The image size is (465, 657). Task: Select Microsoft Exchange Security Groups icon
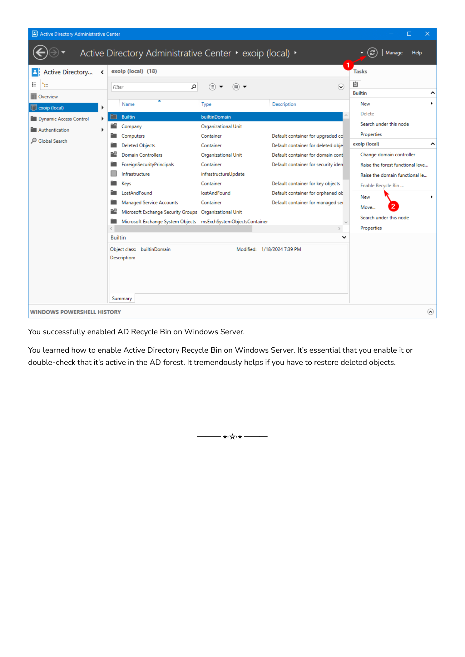pos(114,212)
